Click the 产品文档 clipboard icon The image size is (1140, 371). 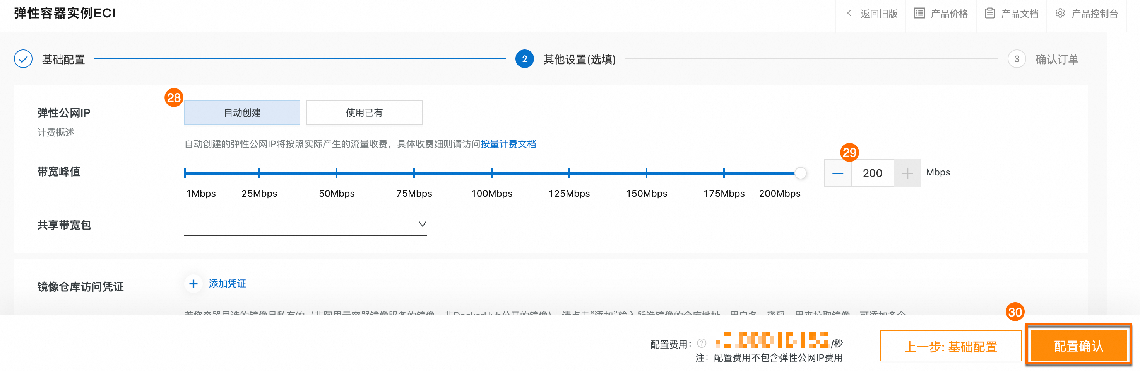coord(989,13)
